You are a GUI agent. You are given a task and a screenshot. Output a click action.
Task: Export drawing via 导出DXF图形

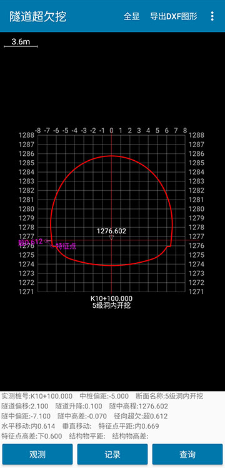[x=174, y=16]
